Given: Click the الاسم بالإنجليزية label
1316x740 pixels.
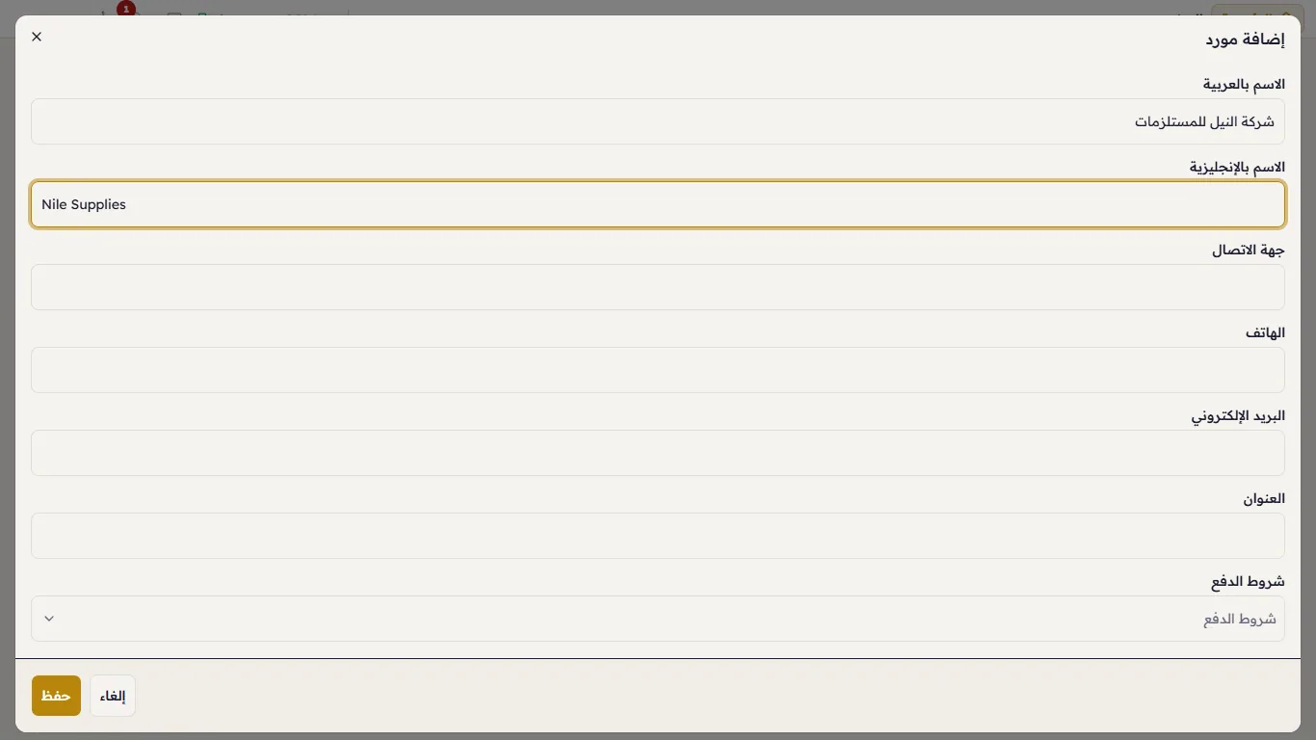Looking at the screenshot, I should click(1237, 168).
